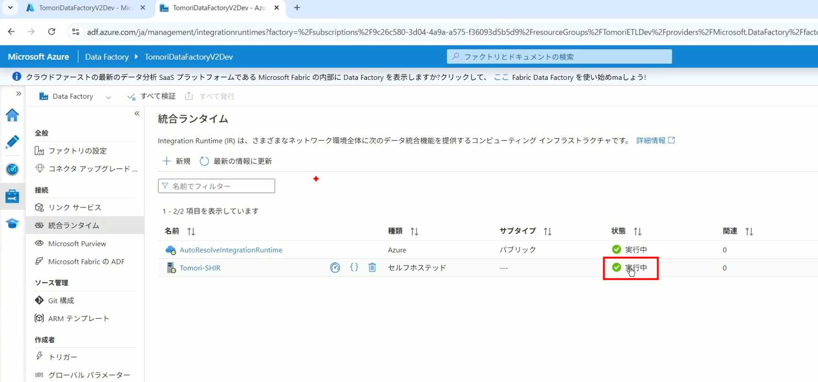Click the code braces icon for Tomori-SHIR
Viewport: 818px width, 382px height.
(x=354, y=267)
